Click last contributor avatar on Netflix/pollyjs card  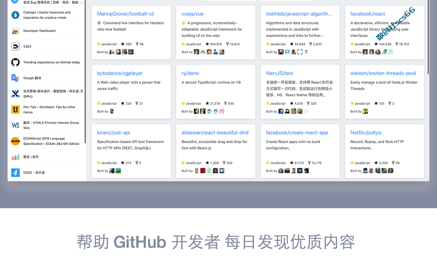[x=391, y=171]
